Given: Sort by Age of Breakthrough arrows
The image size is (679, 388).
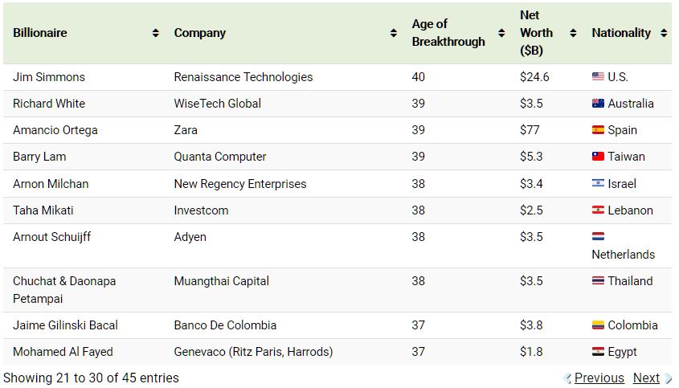Looking at the screenshot, I should coord(501,34).
